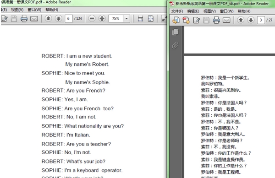275x178 pixels.
Task: Open the 视图(V) menu in left window
Action: click(x=17, y=10)
